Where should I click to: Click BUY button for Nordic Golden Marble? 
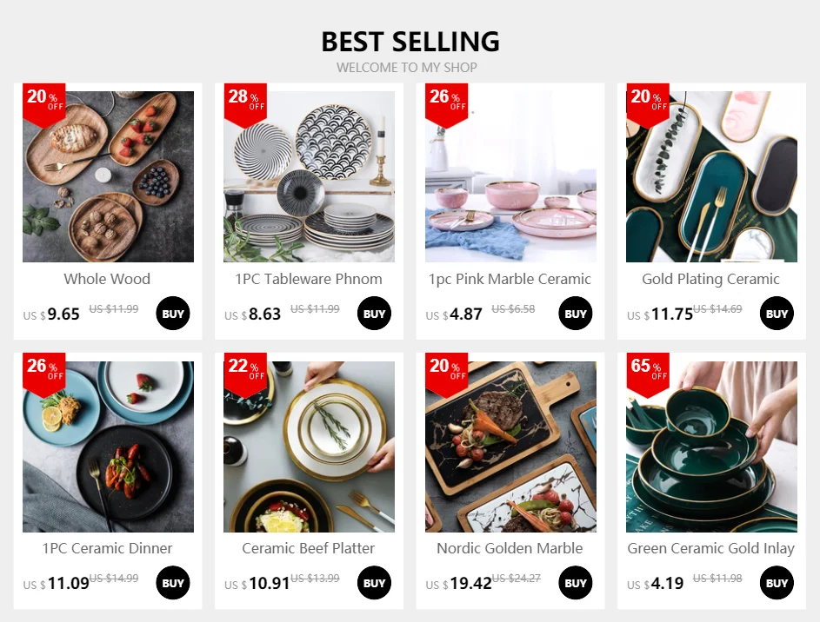(576, 583)
